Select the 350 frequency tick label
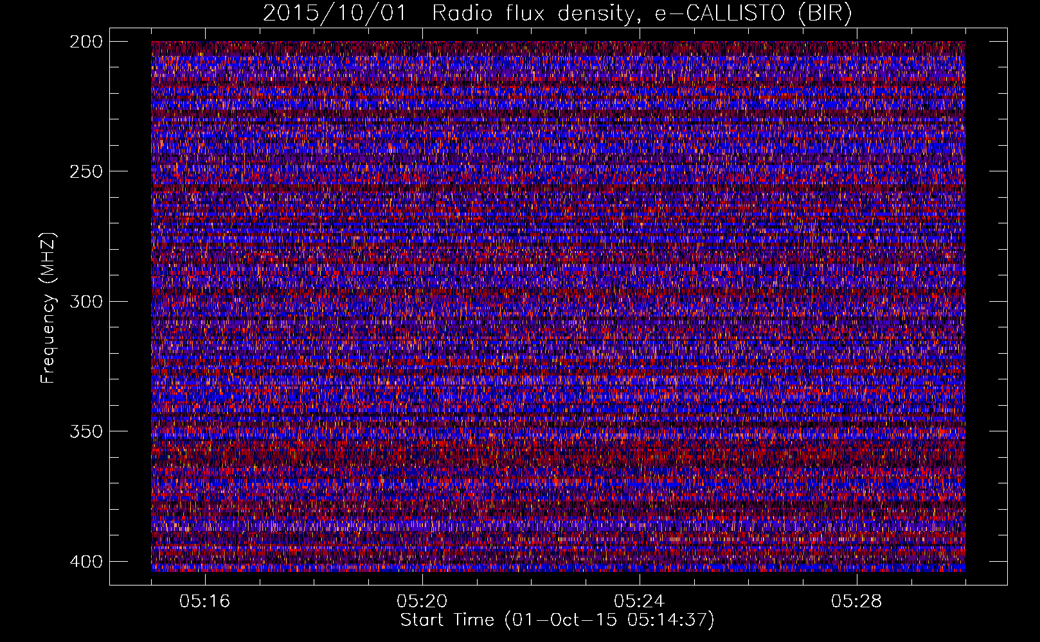Screen dimensions: 1040x642 [85, 431]
